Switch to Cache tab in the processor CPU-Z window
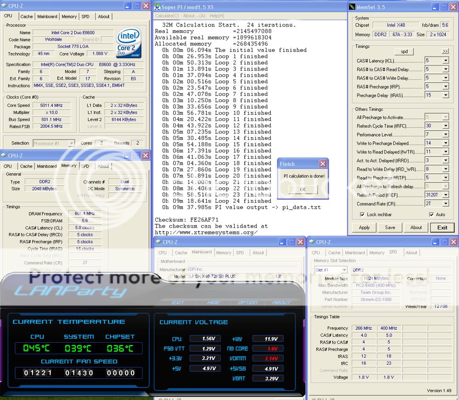The image size is (459, 400). point(27,17)
